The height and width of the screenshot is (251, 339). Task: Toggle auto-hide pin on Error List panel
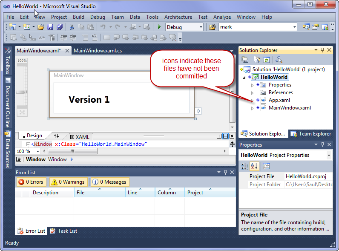pyautogui.click(x=225, y=172)
